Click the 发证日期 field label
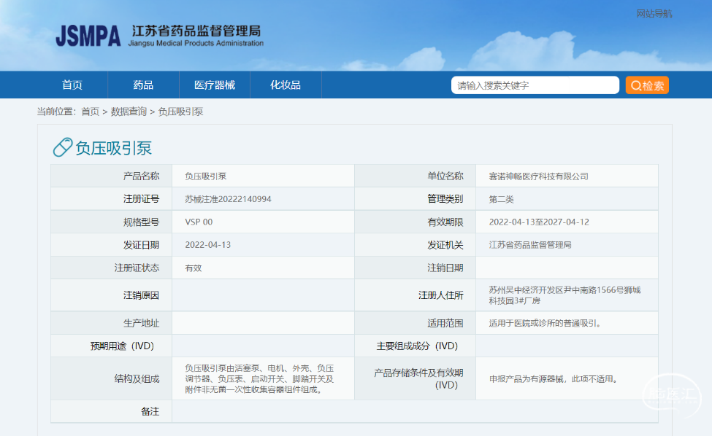The image size is (712, 436). pyautogui.click(x=141, y=245)
